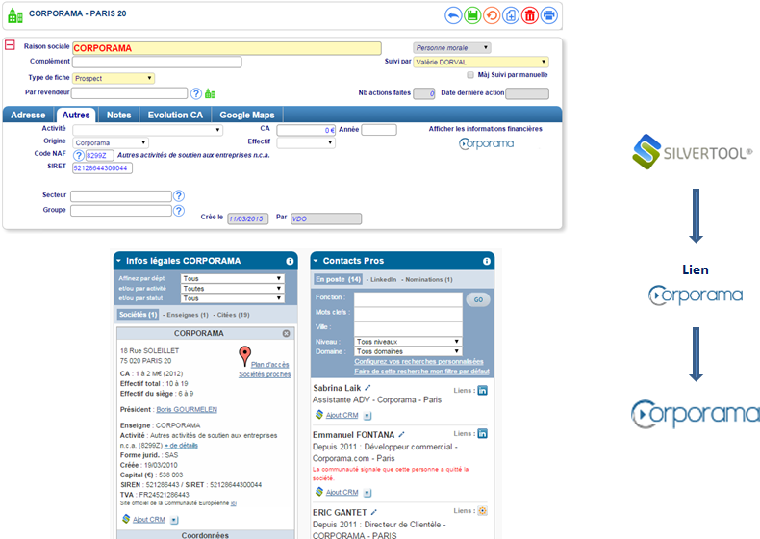The image size is (760, 539).
Task: Click into Fonction search field
Action: pyautogui.click(x=408, y=298)
